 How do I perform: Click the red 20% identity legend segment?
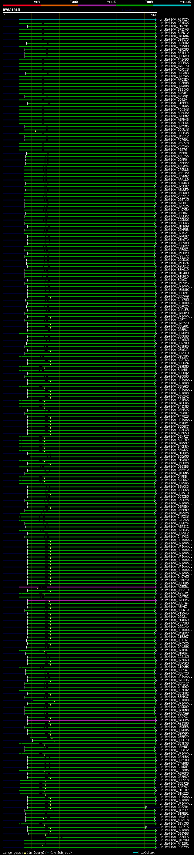click(22, 5)
